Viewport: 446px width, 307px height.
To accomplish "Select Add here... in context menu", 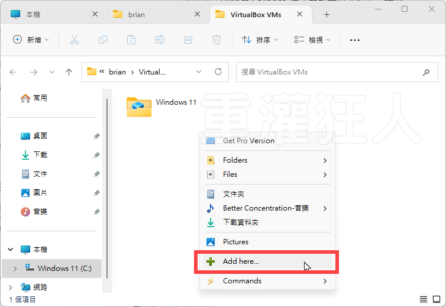I will tap(241, 261).
